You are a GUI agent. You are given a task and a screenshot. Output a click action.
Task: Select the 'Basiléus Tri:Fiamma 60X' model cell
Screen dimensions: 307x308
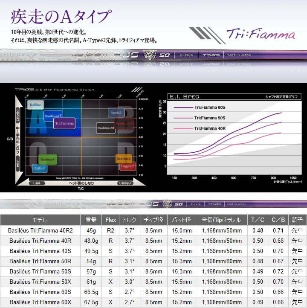tap(40, 302)
